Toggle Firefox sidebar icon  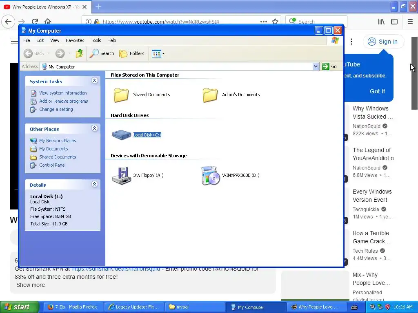tap(394, 22)
